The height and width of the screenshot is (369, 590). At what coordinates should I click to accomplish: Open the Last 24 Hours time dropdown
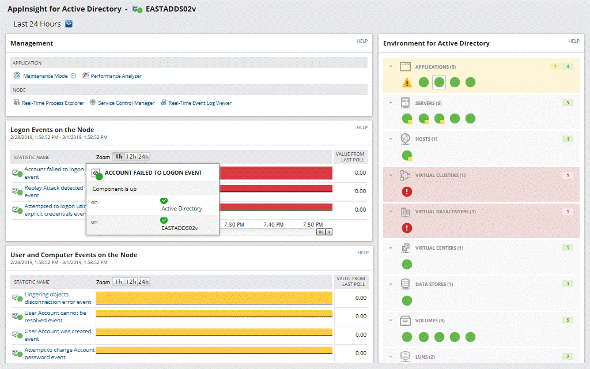click(x=69, y=24)
